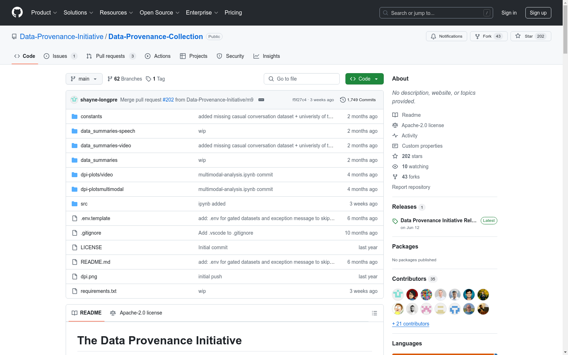This screenshot has width=568, height=355.
Task: Click the branches icon beside 62 Branches
Action: coord(110,79)
